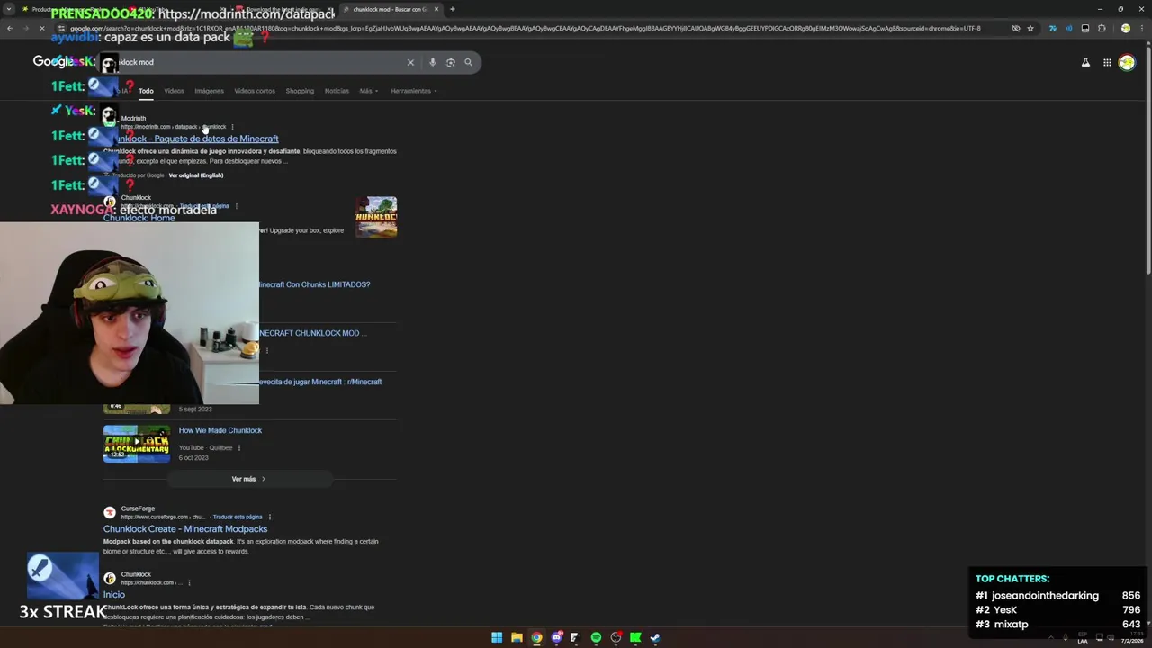The width and height of the screenshot is (1152, 648).
Task: Click 'Ver original (English)' link
Action: click(x=196, y=175)
